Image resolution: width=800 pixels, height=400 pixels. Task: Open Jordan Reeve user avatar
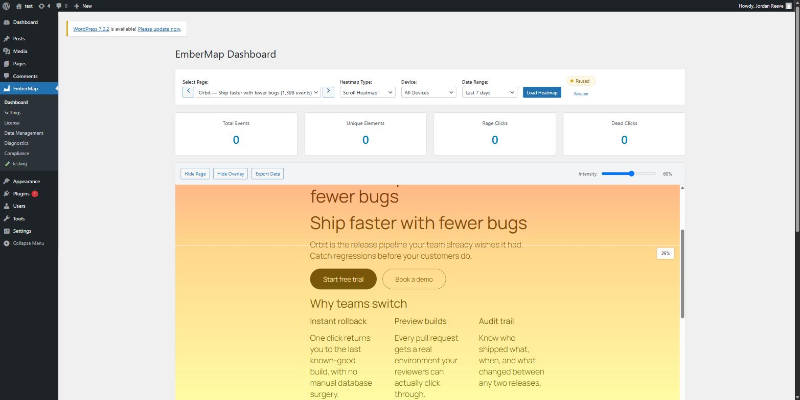[x=789, y=6]
